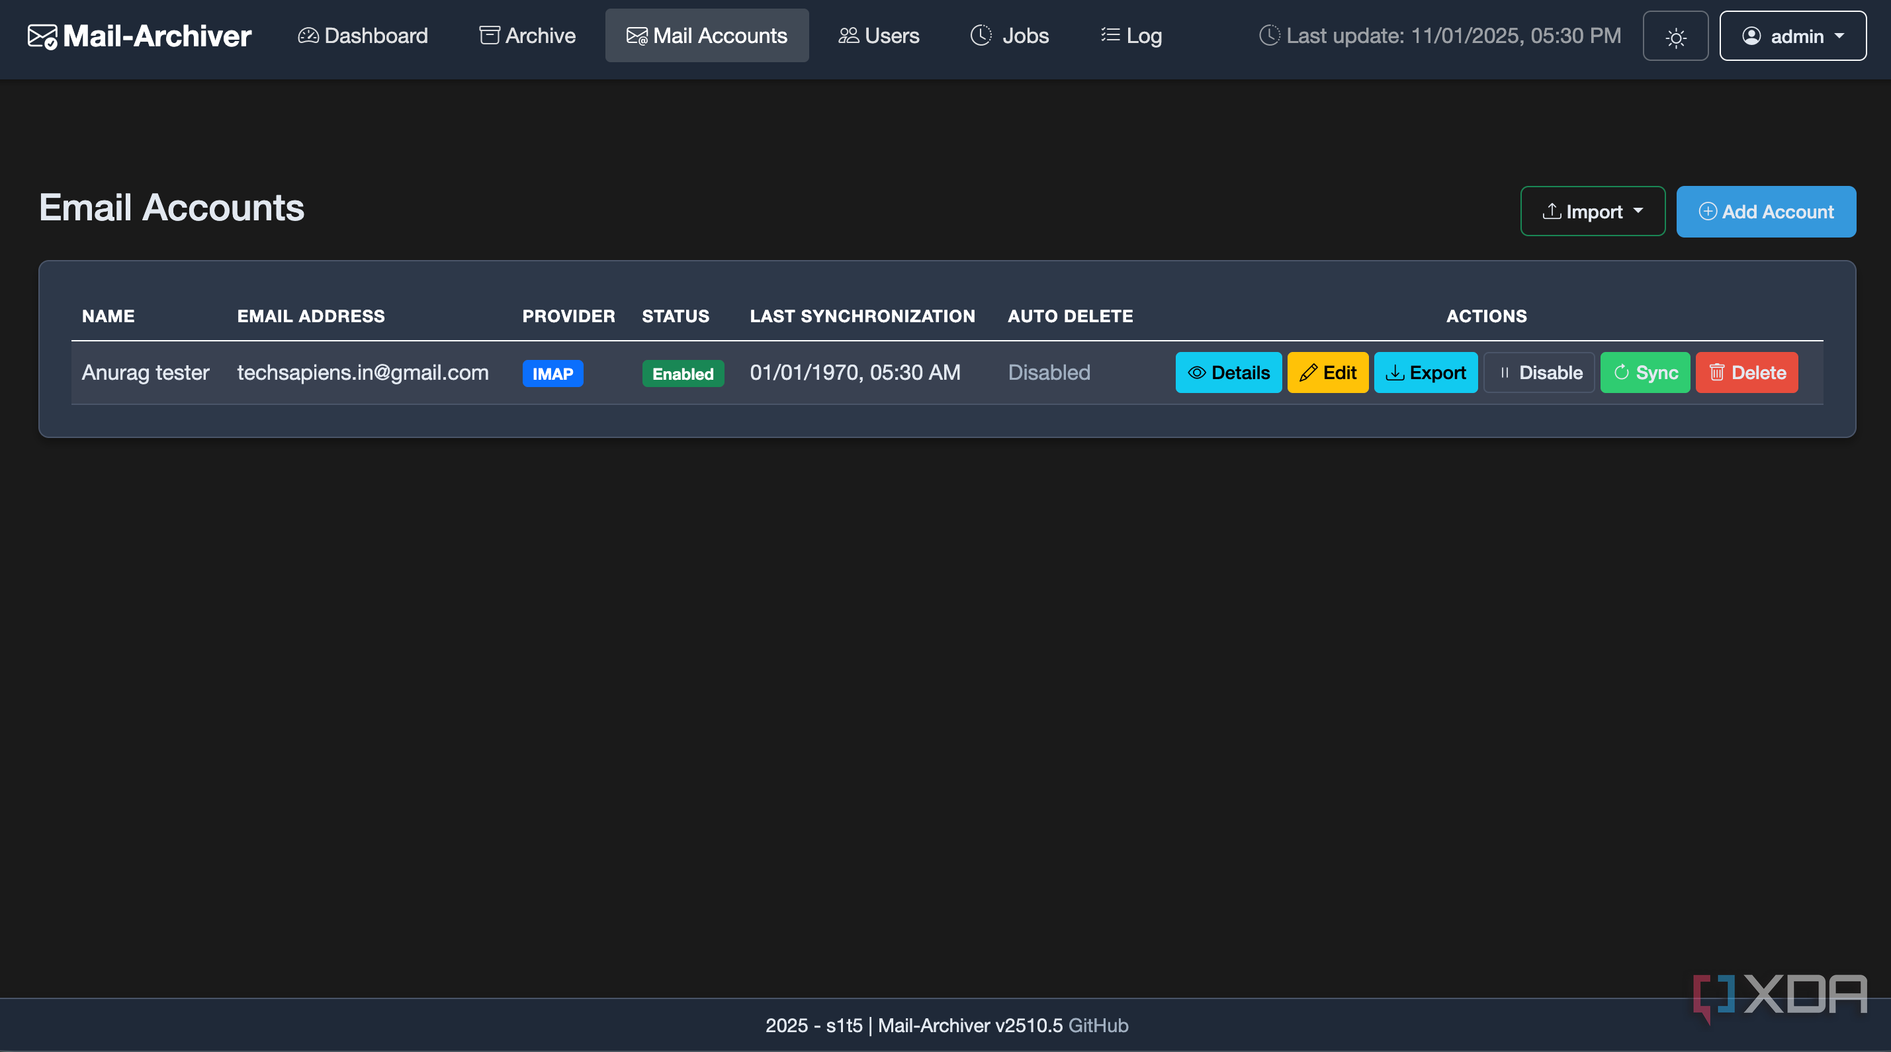The height and width of the screenshot is (1052, 1891).
Task: Click the LAST SYNCHRONIZATION column header
Action: 863,316
